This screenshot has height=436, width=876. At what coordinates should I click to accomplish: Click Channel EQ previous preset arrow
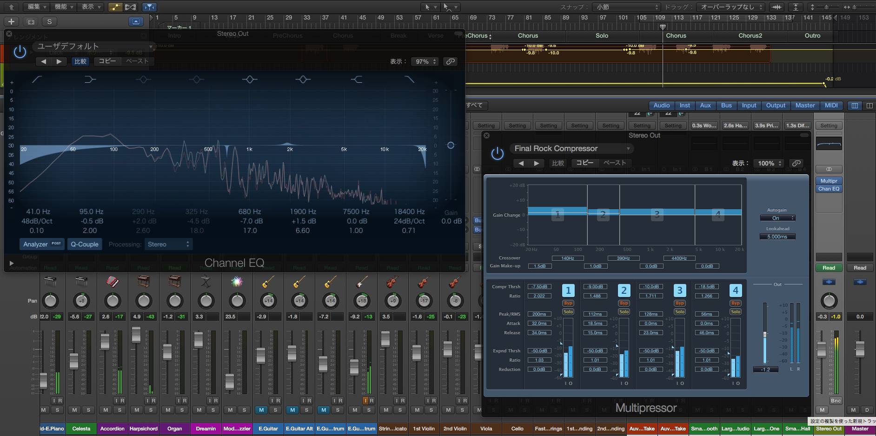click(x=43, y=61)
